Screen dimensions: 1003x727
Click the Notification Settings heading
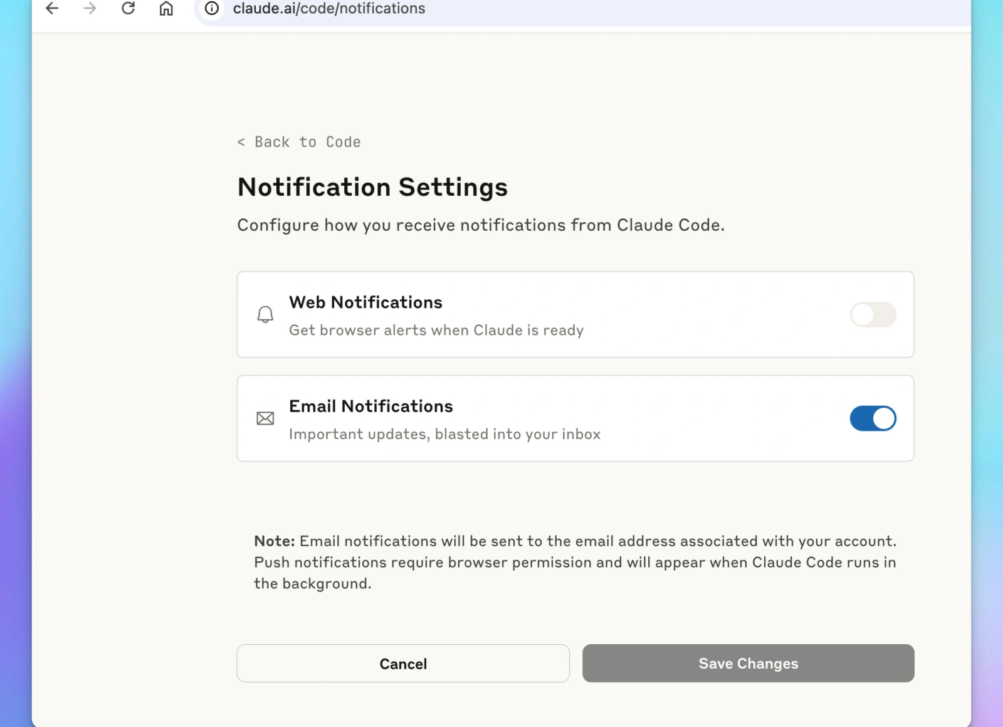point(372,187)
